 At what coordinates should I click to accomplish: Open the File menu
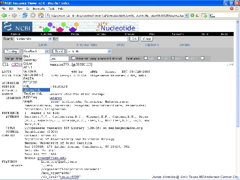tap(4, 9)
